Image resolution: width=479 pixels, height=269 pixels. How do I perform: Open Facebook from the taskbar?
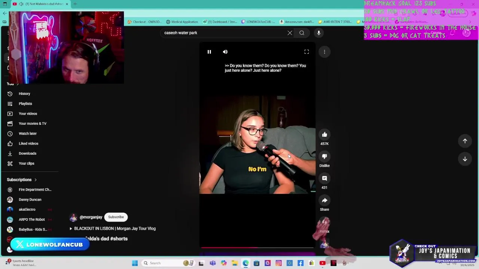click(300, 263)
